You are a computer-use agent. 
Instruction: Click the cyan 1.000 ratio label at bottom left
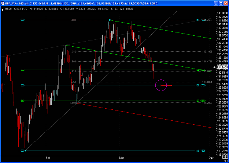tap(21, 151)
